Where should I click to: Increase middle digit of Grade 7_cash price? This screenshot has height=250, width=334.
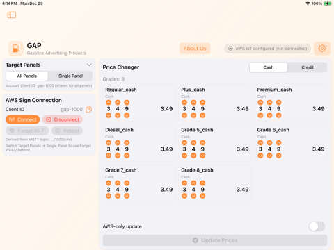point(118,183)
